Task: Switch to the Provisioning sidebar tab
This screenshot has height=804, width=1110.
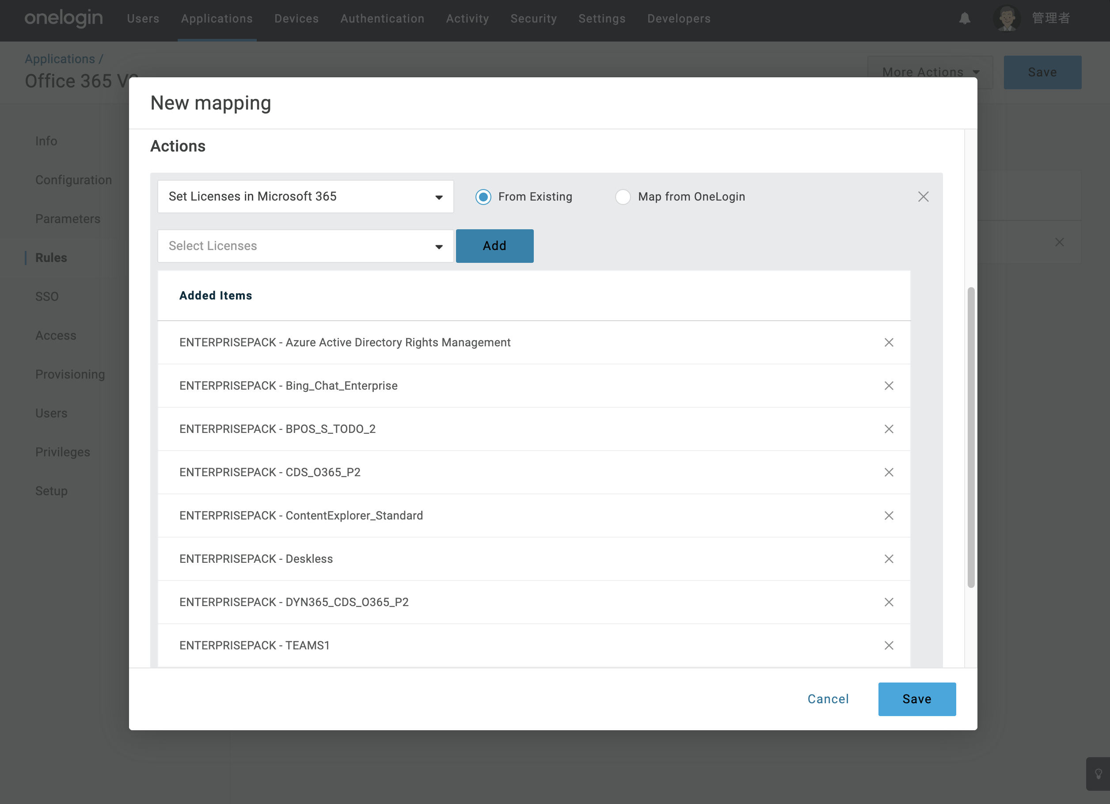Action: (x=70, y=374)
